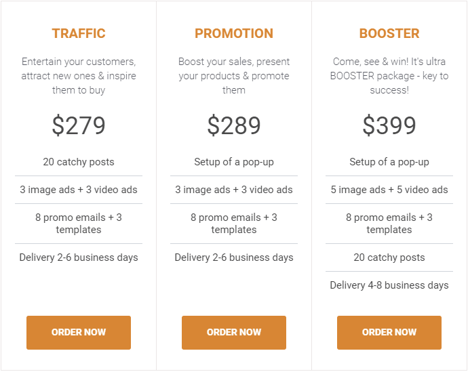Click ORDER NOW under the Traffic plan

pos(79,332)
